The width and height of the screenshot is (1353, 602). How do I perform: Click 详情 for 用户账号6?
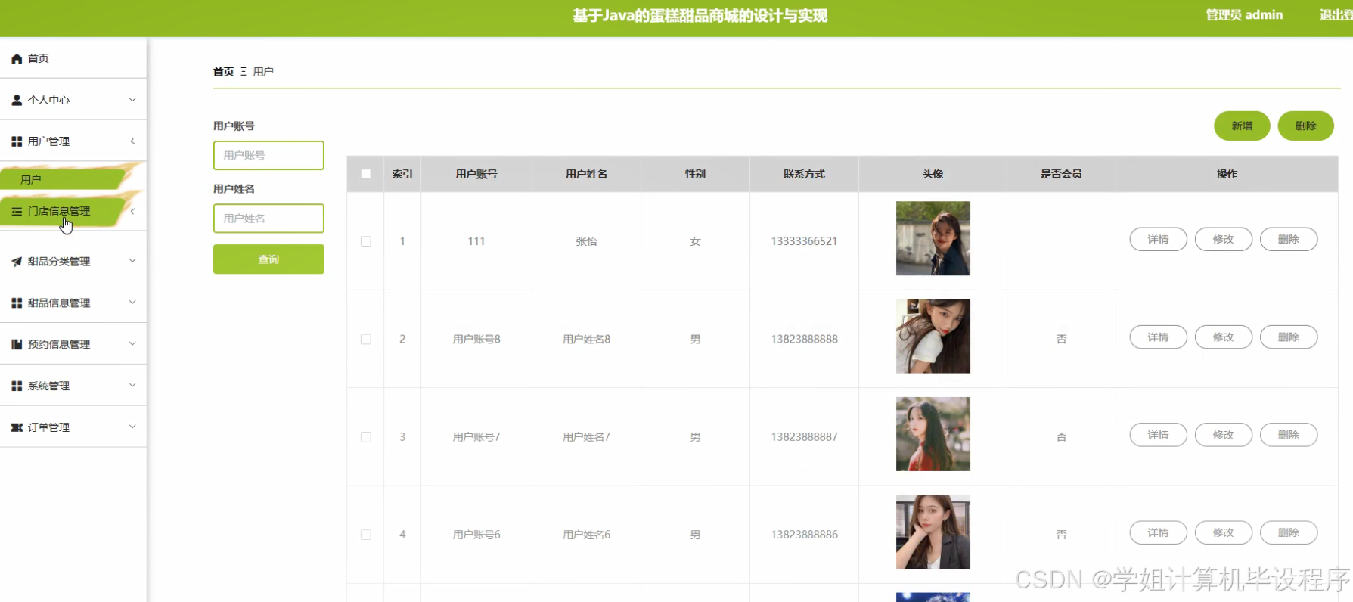[1158, 532]
